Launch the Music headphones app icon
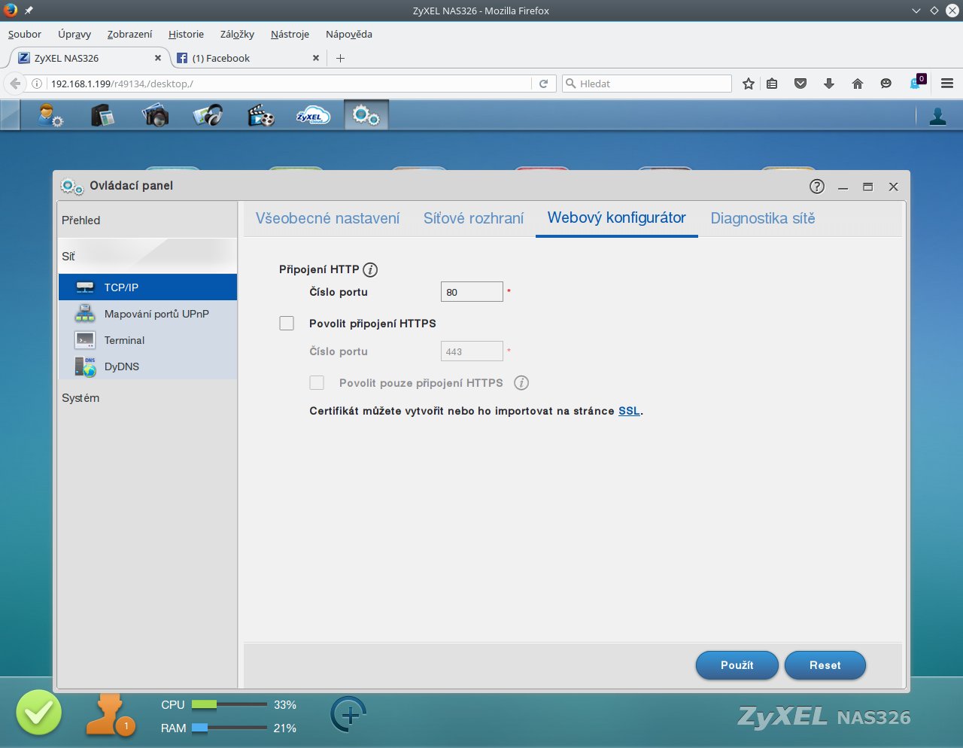 208,116
